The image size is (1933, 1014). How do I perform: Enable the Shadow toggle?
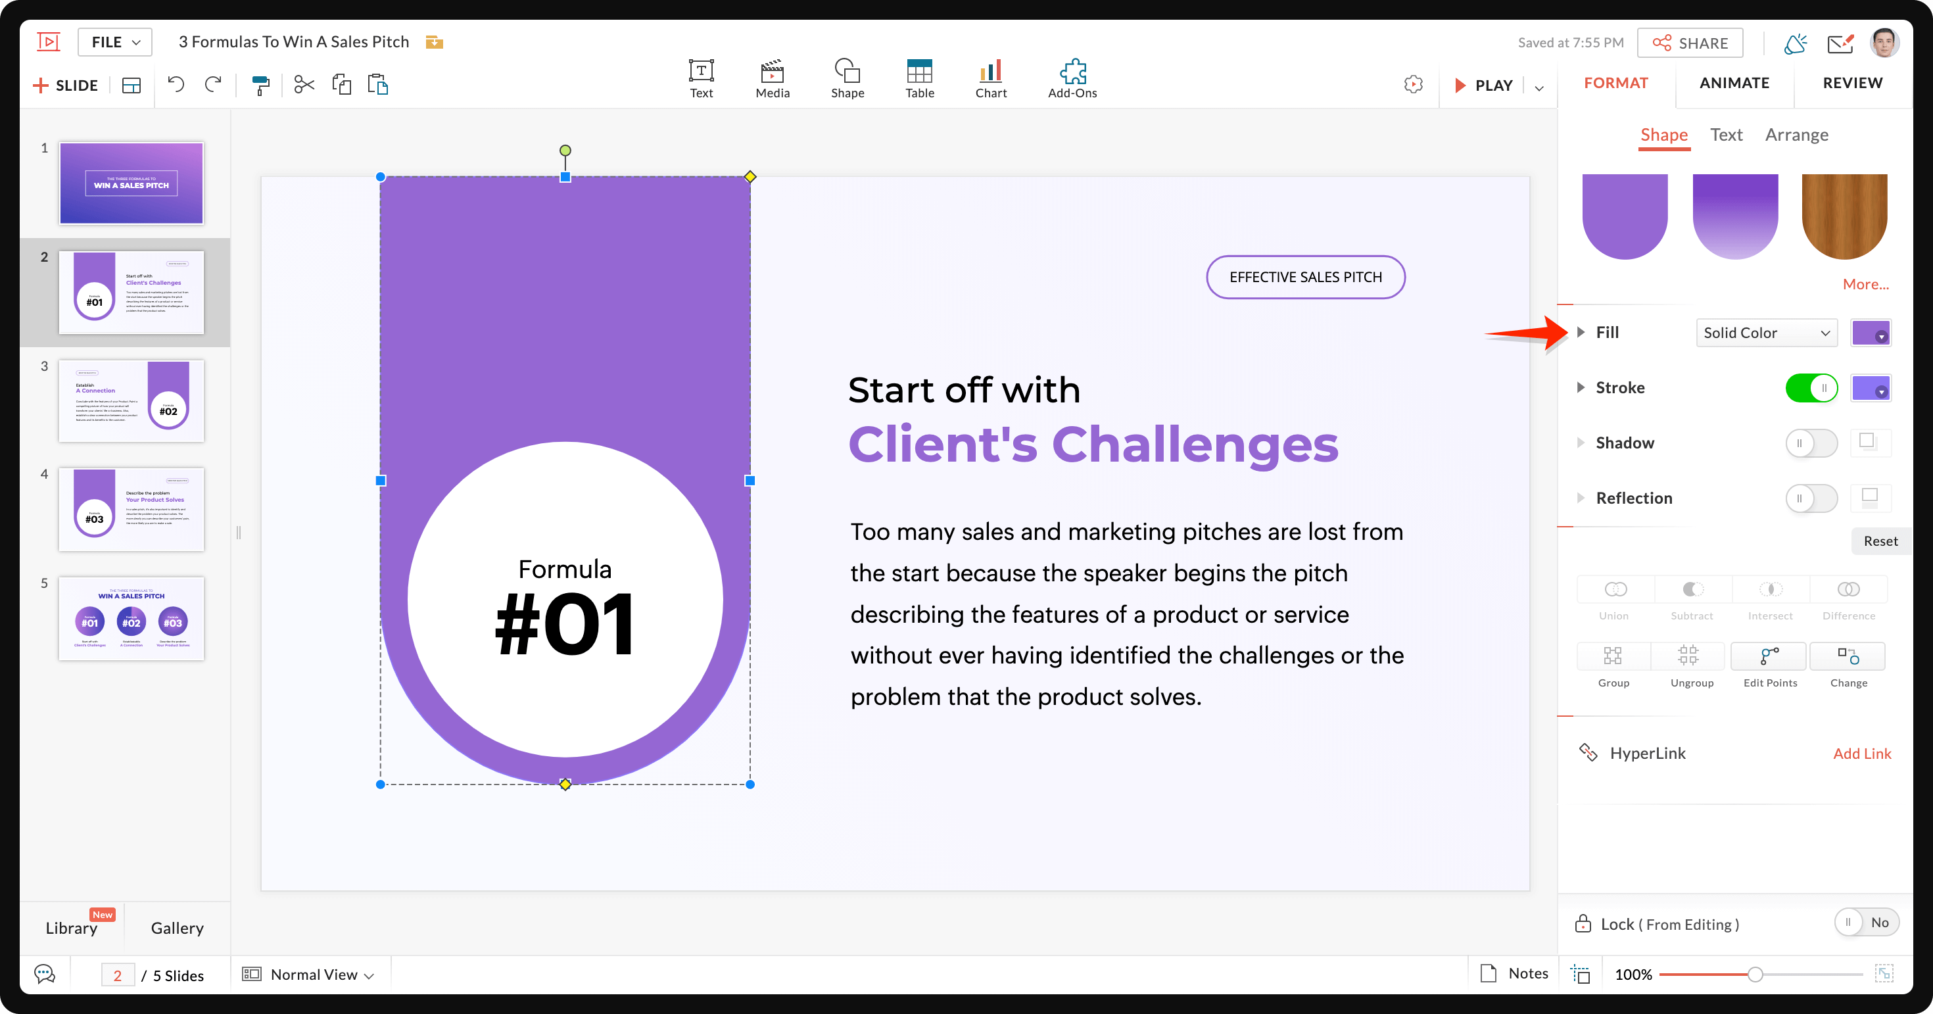click(1811, 443)
